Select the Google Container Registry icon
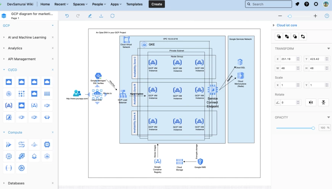This screenshot has height=189, width=332. coord(158,162)
